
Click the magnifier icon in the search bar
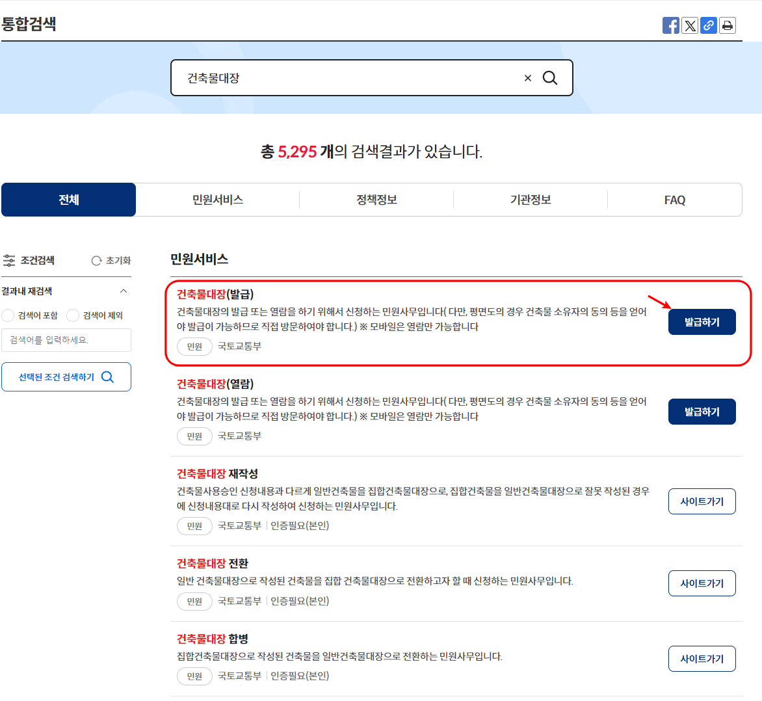coord(550,77)
